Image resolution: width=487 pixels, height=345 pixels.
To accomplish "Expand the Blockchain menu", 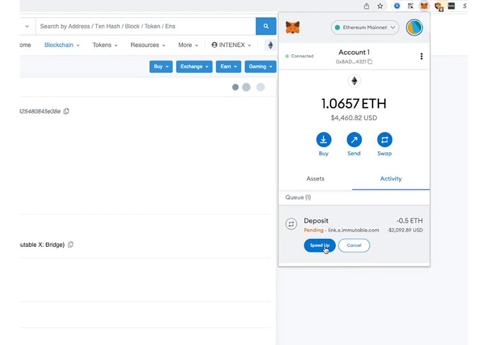I will [x=62, y=45].
